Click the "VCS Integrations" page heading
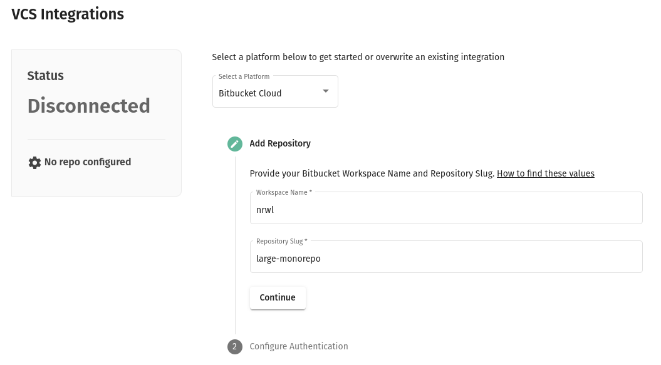The width and height of the screenshot is (661, 365). pos(67,14)
